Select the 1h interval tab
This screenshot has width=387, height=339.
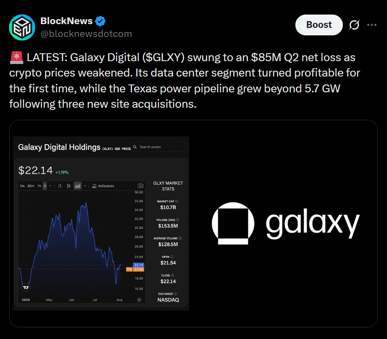coord(39,186)
